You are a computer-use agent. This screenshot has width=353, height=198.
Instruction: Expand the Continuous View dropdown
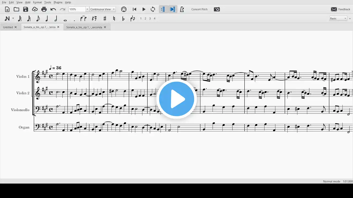(x=114, y=9)
